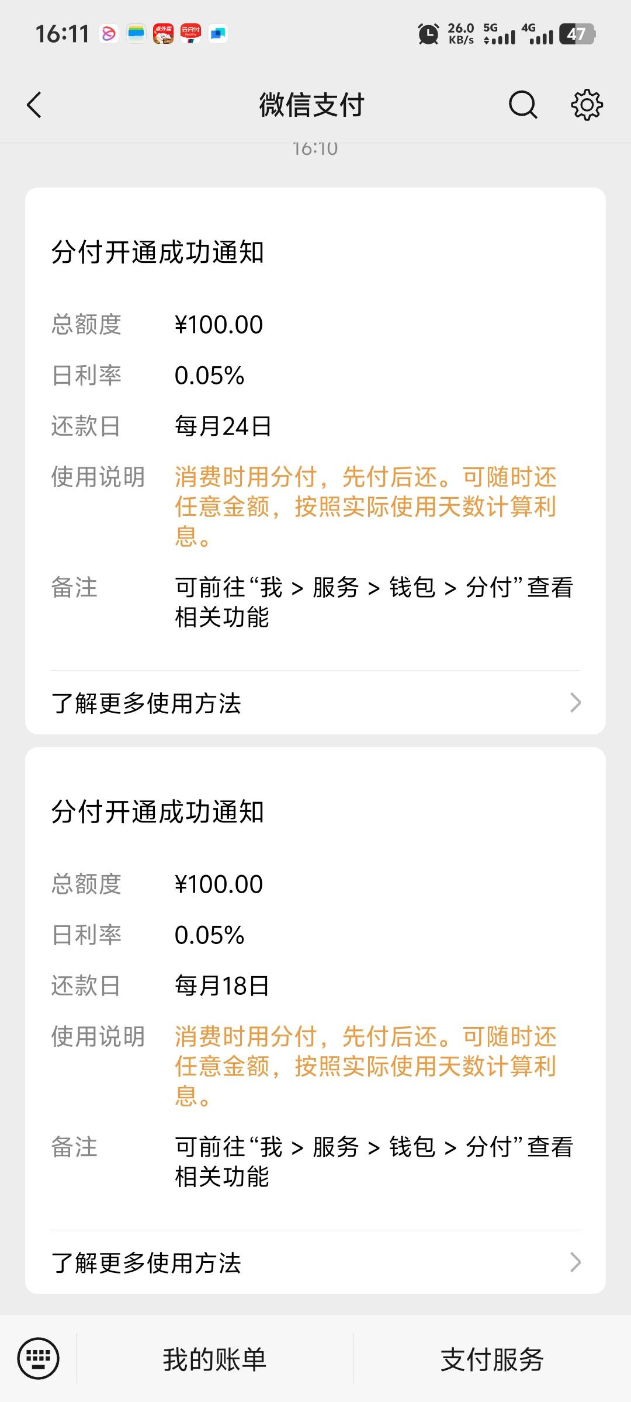Tap the alarm clock status icon

coord(428,34)
